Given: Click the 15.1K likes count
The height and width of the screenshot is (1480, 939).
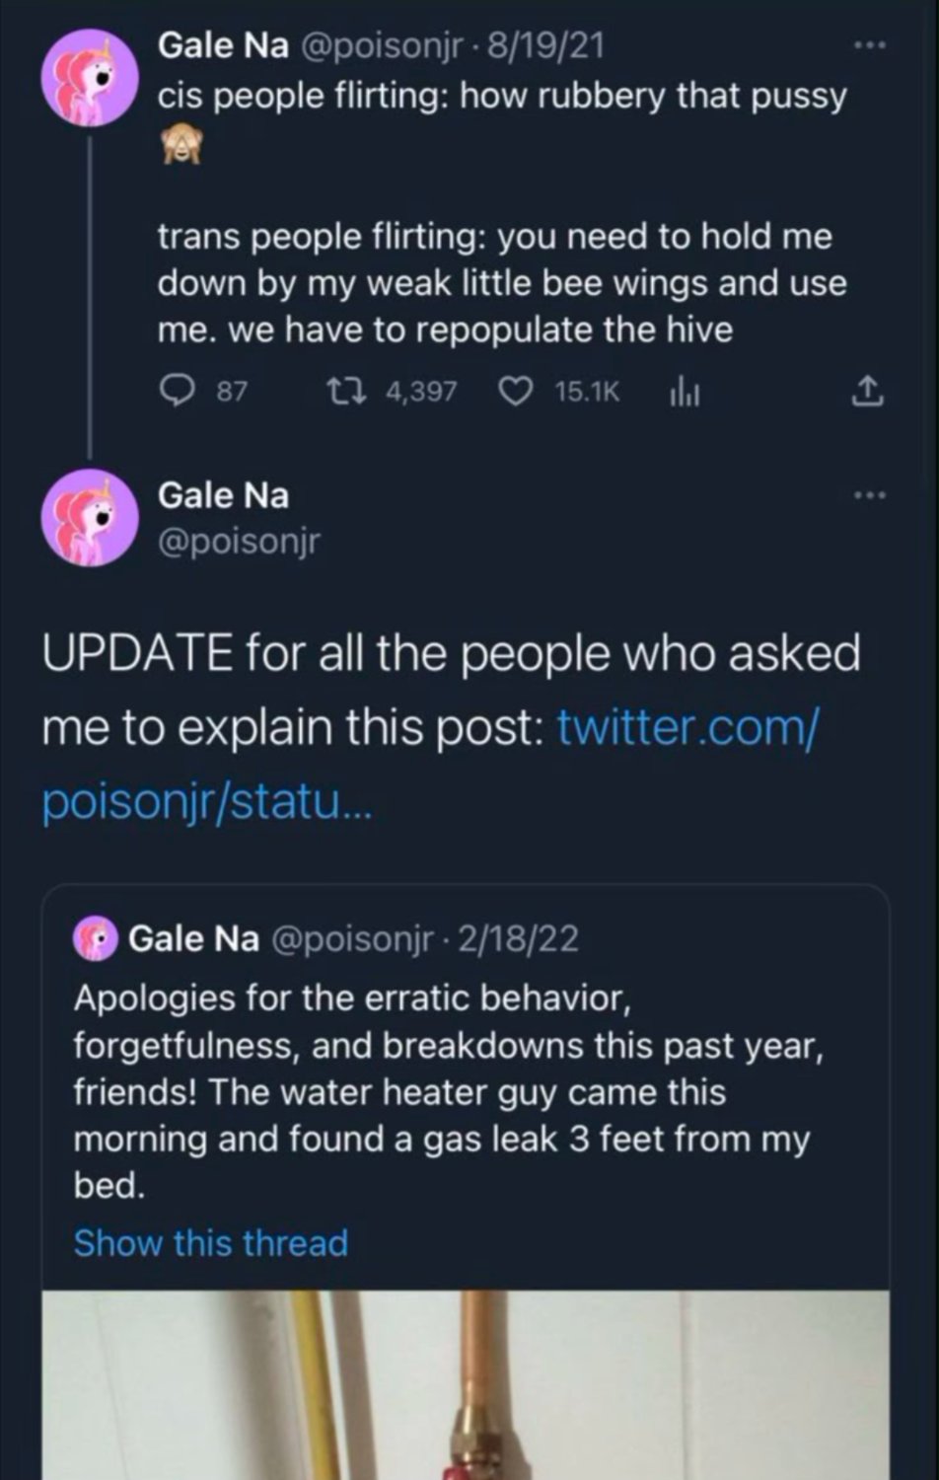Looking at the screenshot, I should (587, 392).
